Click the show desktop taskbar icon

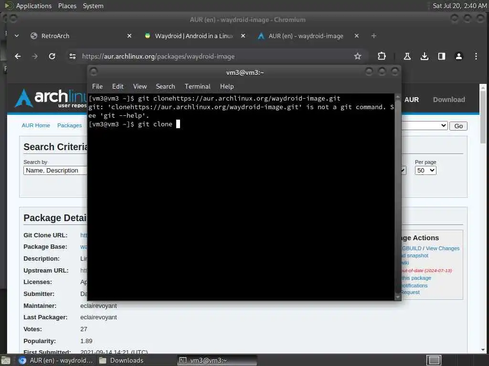coord(6,360)
